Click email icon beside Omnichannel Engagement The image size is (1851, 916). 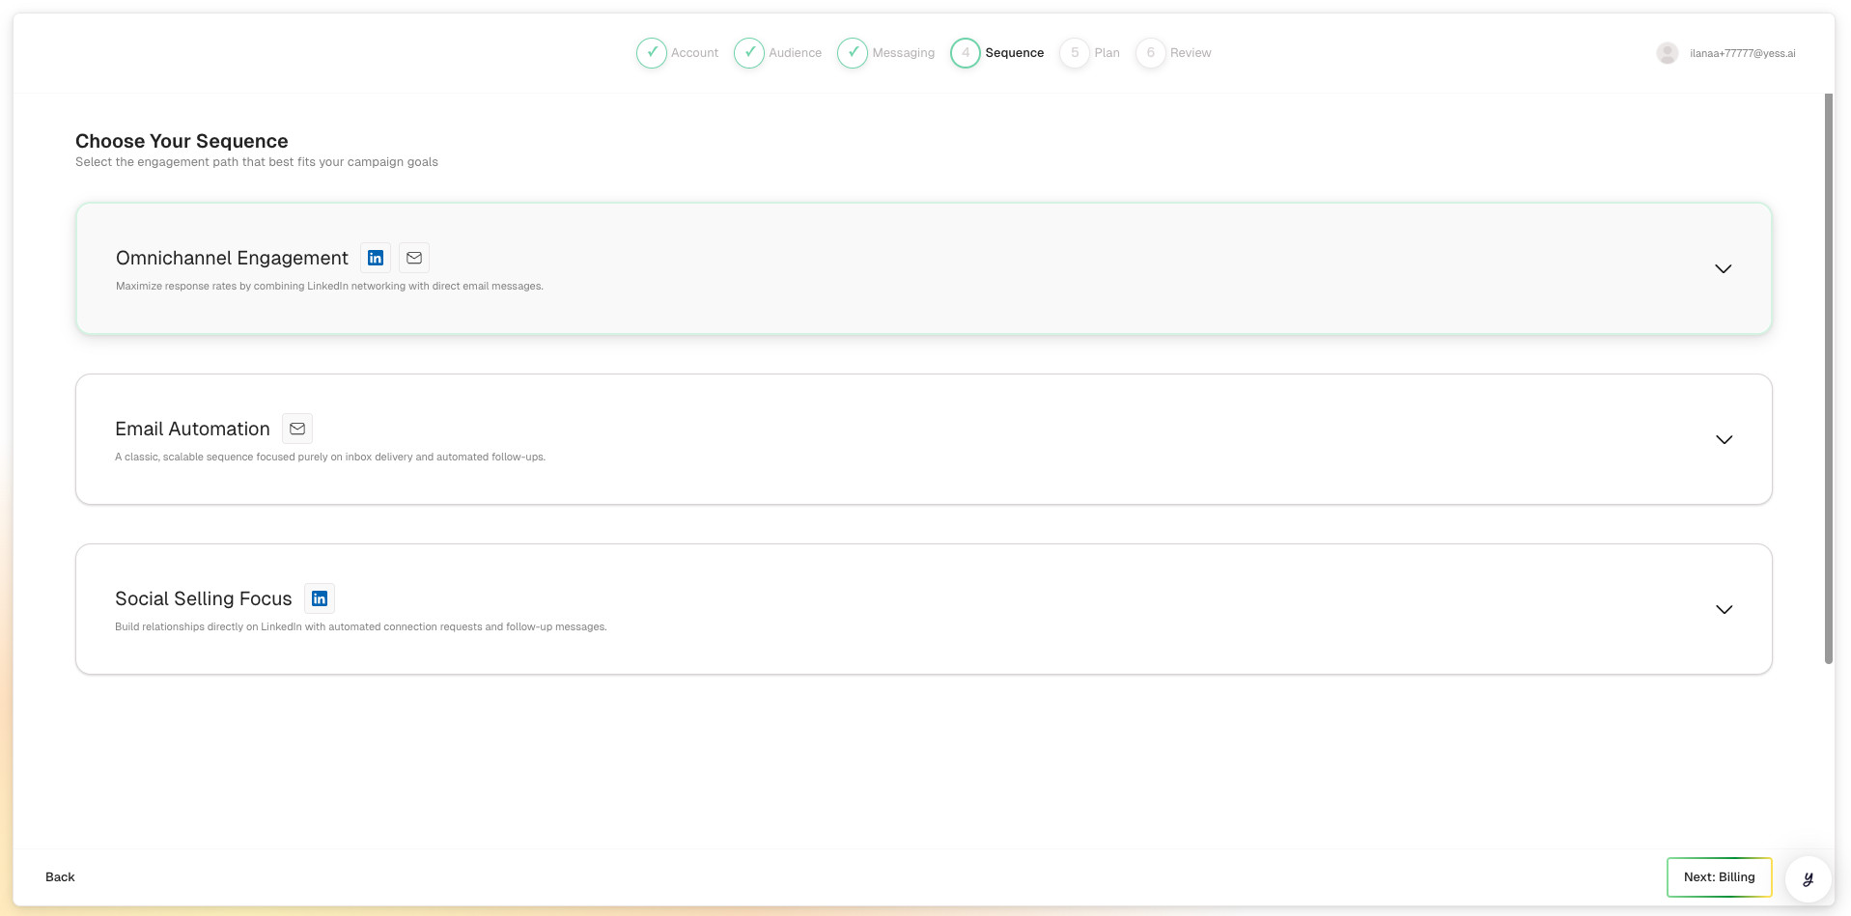click(414, 258)
